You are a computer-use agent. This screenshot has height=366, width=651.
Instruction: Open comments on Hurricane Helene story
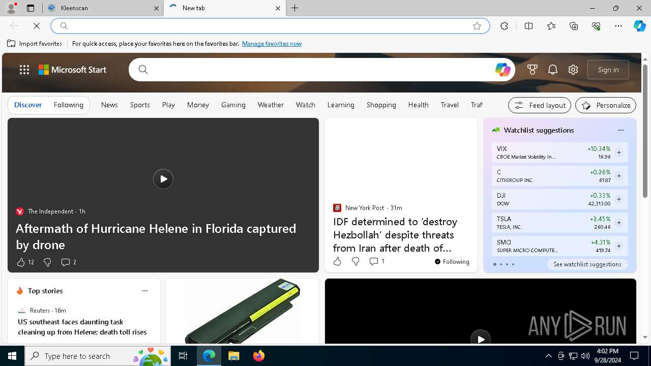[68, 262]
